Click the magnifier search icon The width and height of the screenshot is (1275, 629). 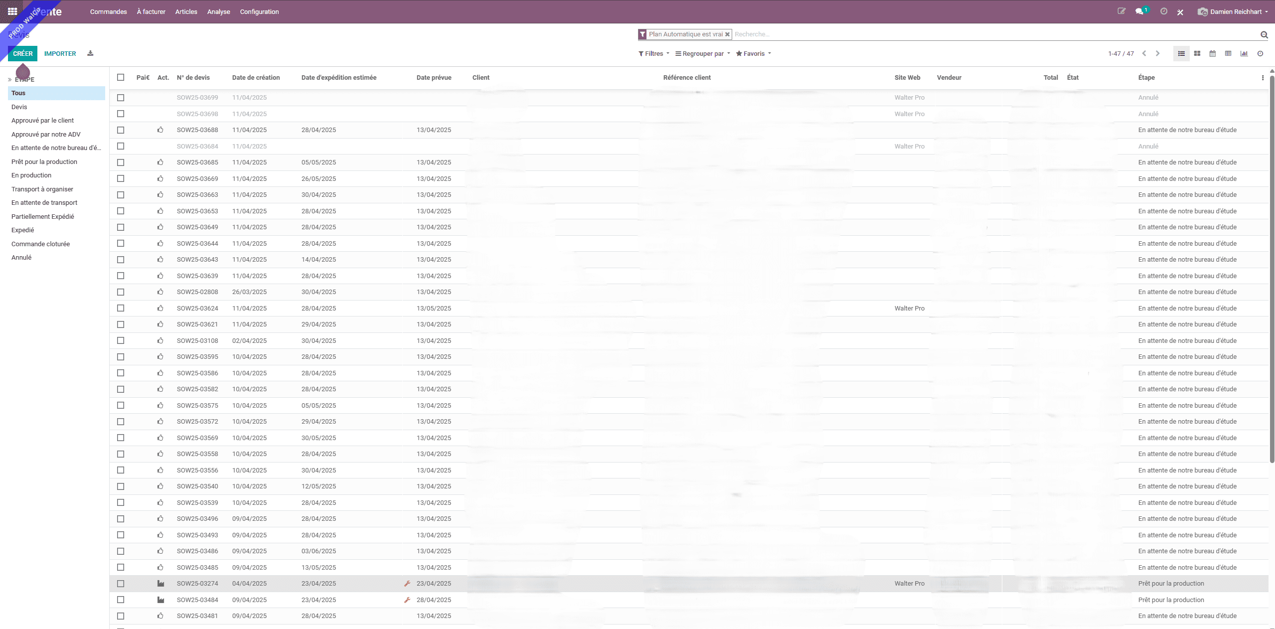[1264, 34]
